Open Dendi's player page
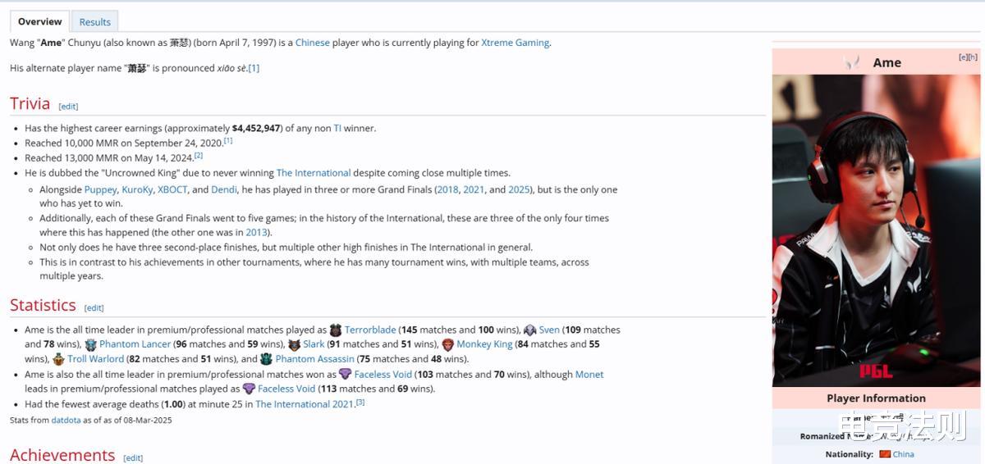985x464 pixels. [x=224, y=189]
